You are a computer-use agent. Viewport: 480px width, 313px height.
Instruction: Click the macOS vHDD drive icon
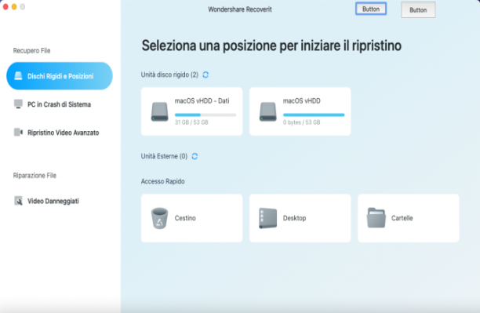click(x=268, y=111)
